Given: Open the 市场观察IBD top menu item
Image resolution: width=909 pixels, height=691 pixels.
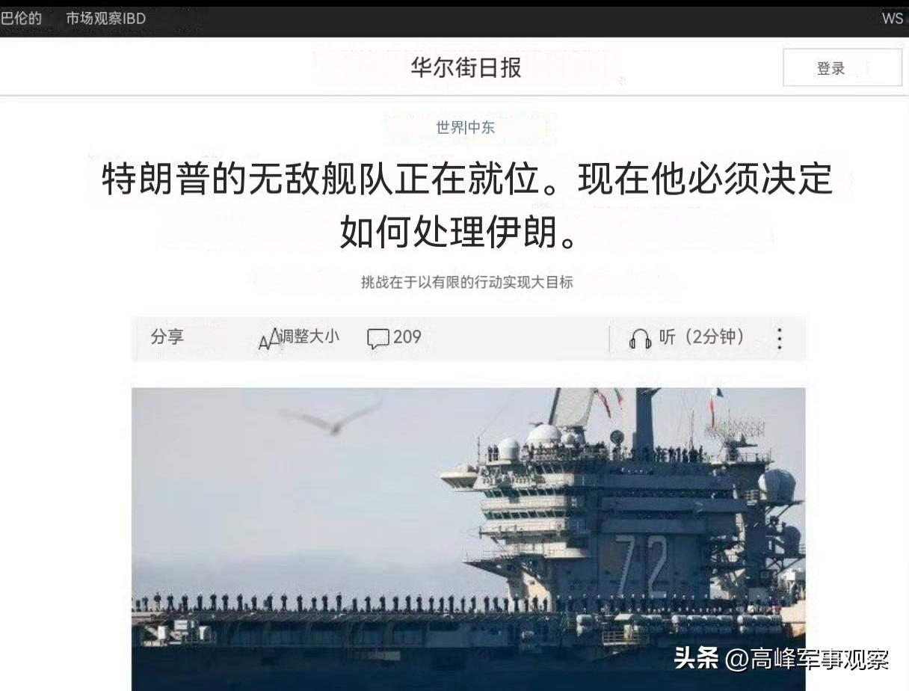Looking at the screenshot, I should (x=105, y=19).
